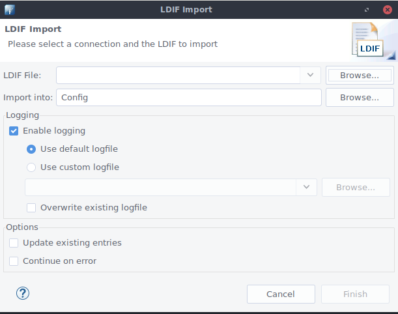Click the help question mark icon
Screen dimensions: 398x314
point(23,293)
